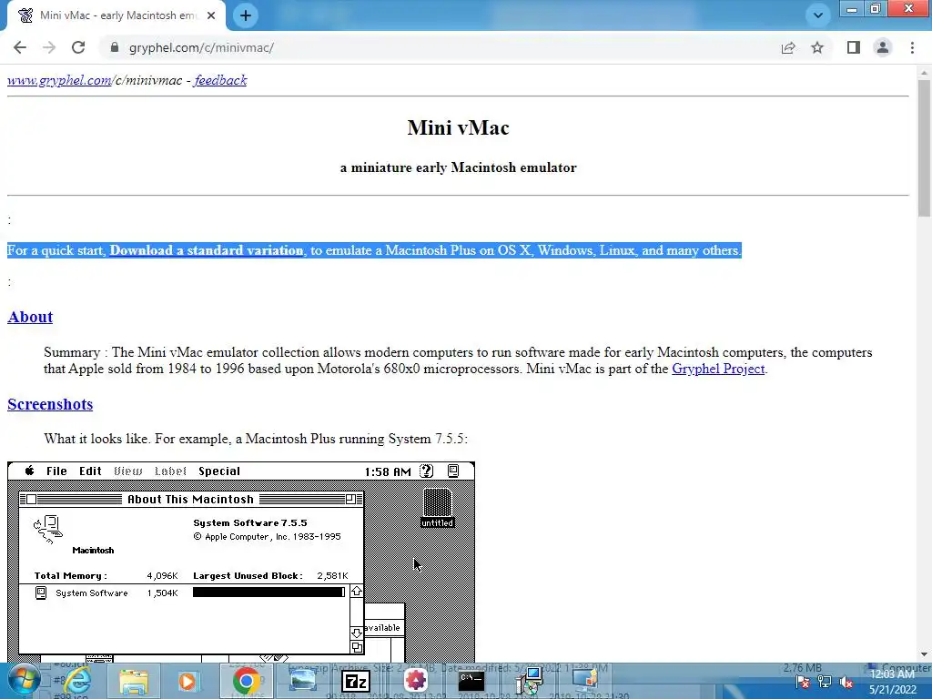This screenshot has height=699, width=932.
Task: Open the picture viewer taskbar icon
Action: tap(302, 681)
